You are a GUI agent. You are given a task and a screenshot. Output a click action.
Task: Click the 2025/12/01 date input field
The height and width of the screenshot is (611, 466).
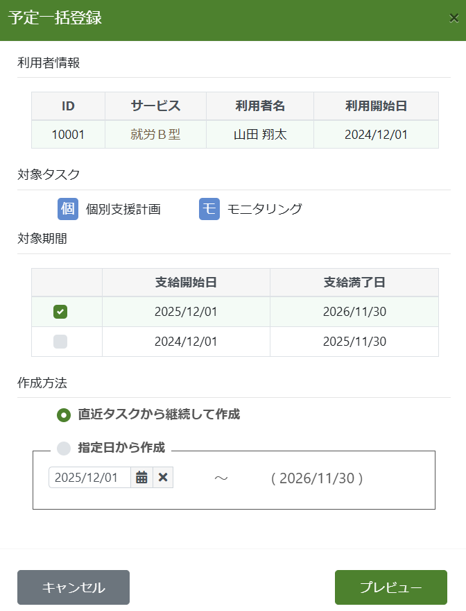point(90,477)
